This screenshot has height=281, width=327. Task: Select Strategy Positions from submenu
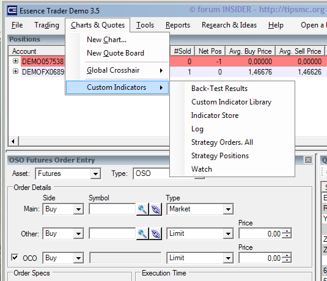(232, 156)
